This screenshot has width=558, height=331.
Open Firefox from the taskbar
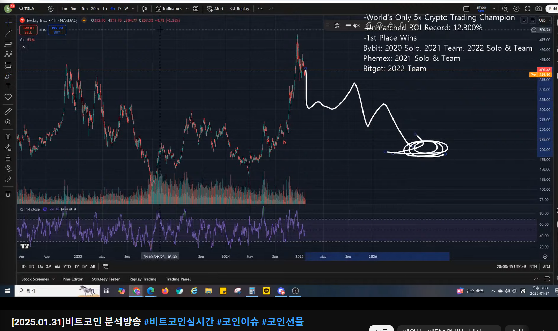pyautogui.click(x=165, y=291)
